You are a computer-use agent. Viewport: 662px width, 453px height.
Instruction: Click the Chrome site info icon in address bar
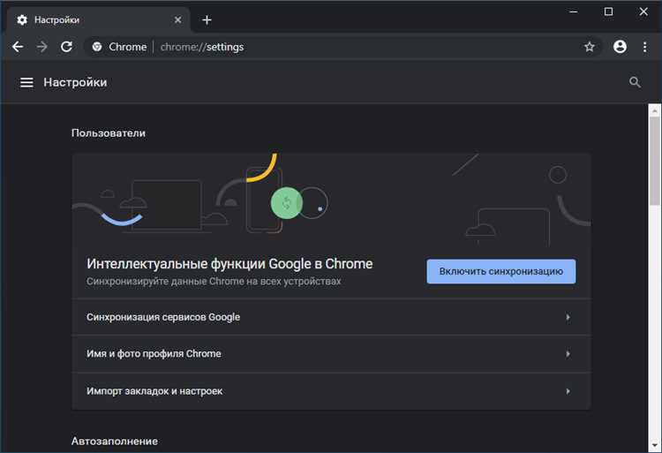click(x=97, y=47)
